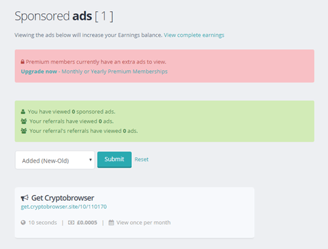Viewport: 328px width, 249px height.
Task: Reset the ad sorting filter
Action: coord(142,159)
